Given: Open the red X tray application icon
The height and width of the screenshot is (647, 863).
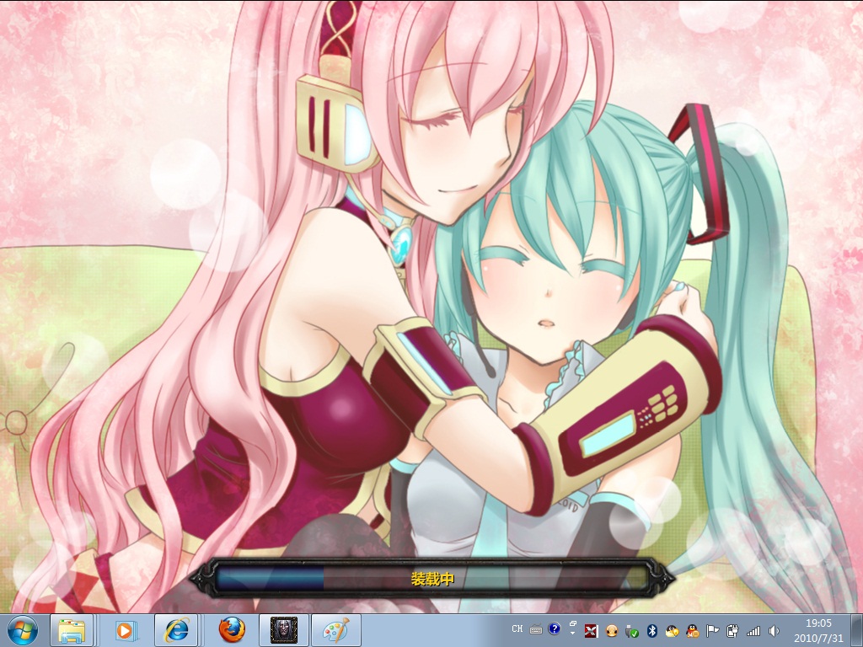Looking at the screenshot, I should point(591,631).
